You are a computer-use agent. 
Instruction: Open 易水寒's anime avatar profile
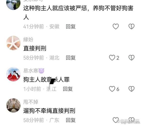13,74
